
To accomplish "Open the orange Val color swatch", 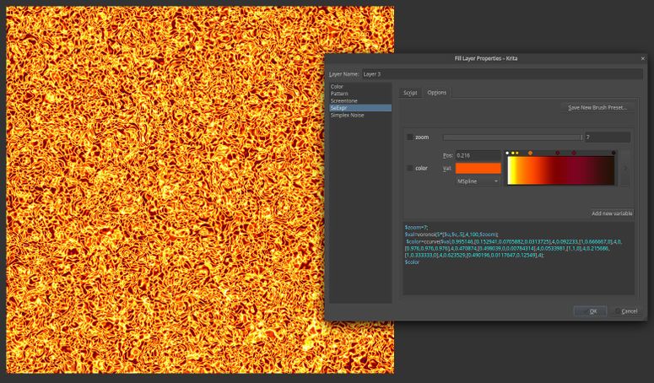I will [478, 168].
